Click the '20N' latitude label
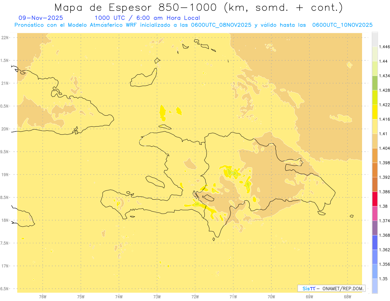 point(5,129)
